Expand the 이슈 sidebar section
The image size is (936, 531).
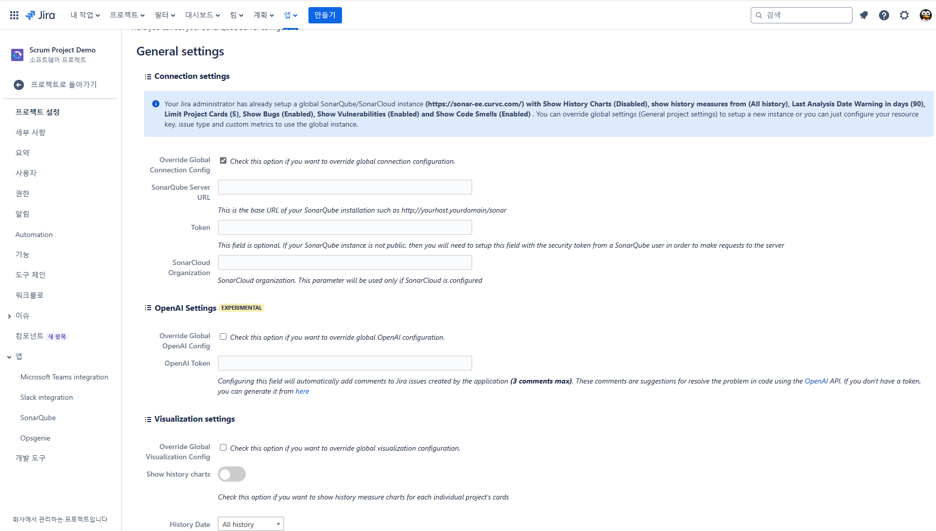[x=9, y=316]
